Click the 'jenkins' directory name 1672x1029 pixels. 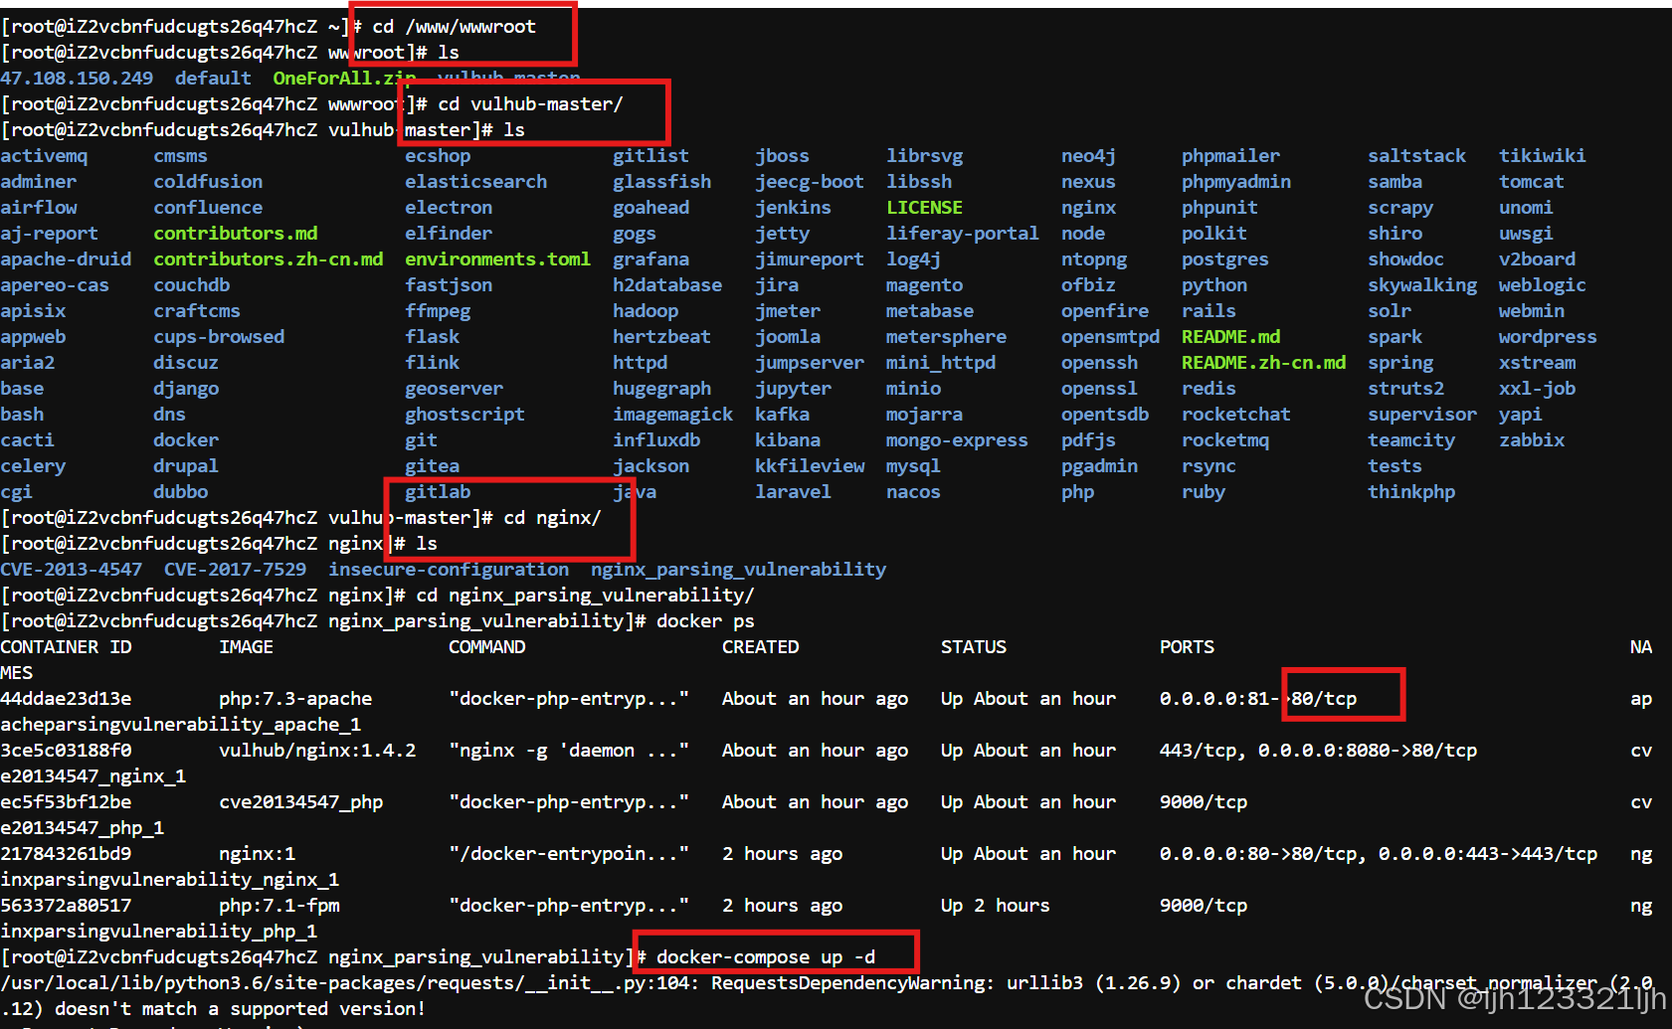(x=793, y=208)
